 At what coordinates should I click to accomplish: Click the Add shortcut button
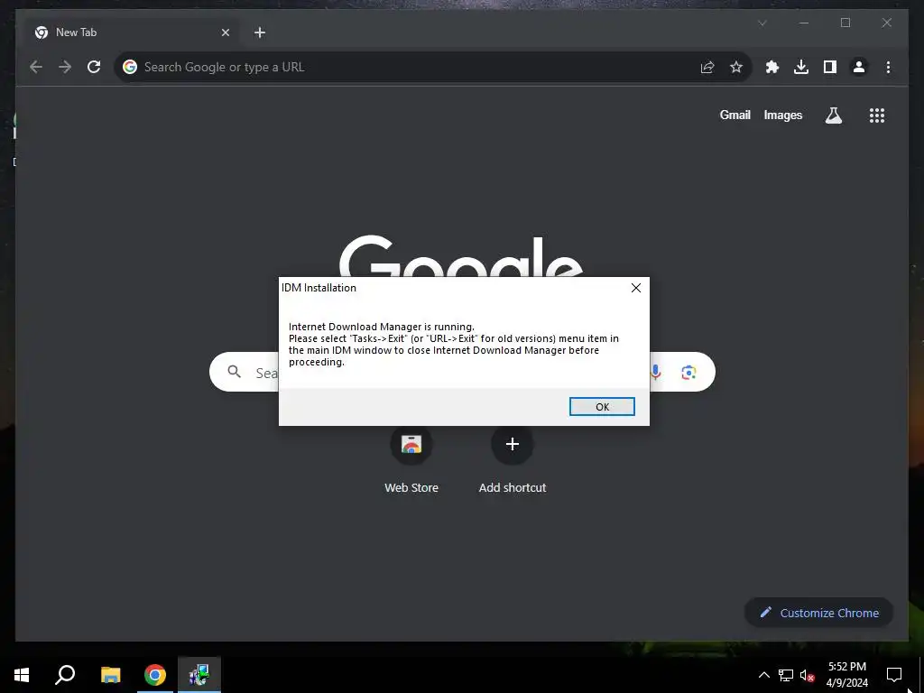513,460
